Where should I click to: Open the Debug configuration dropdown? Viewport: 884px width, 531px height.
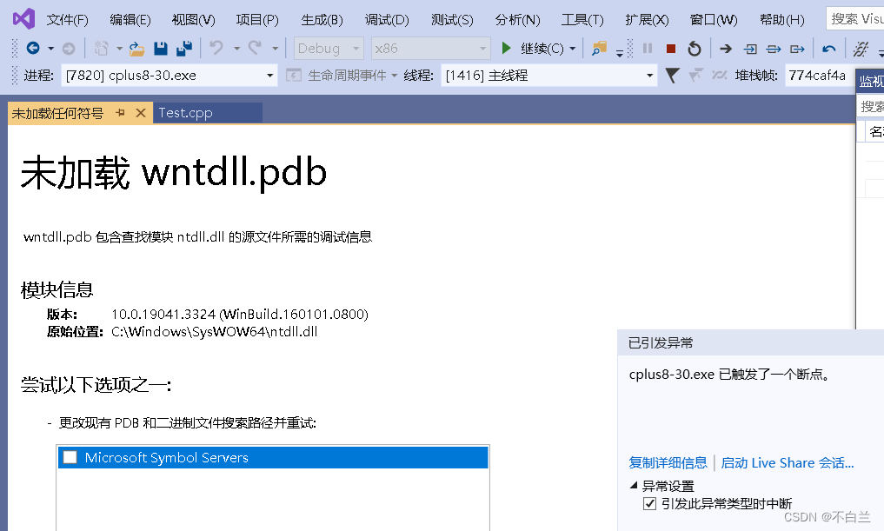(x=329, y=49)
